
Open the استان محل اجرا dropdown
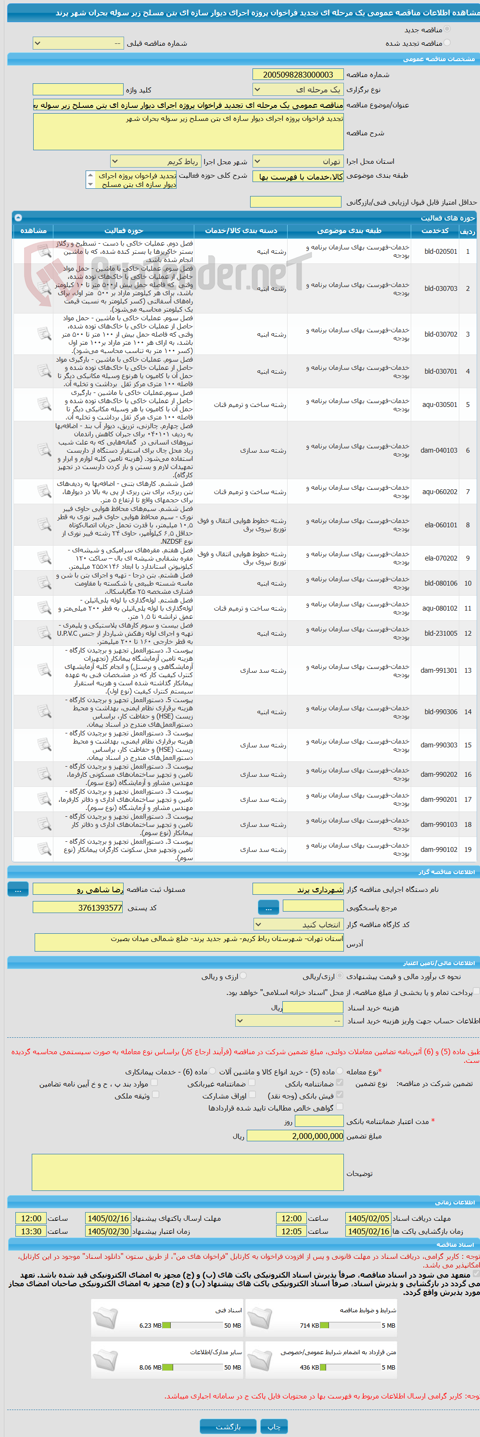(x=298, y=161)
